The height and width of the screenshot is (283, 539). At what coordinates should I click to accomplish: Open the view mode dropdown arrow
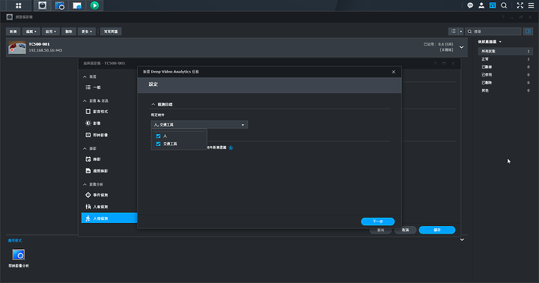460,31
